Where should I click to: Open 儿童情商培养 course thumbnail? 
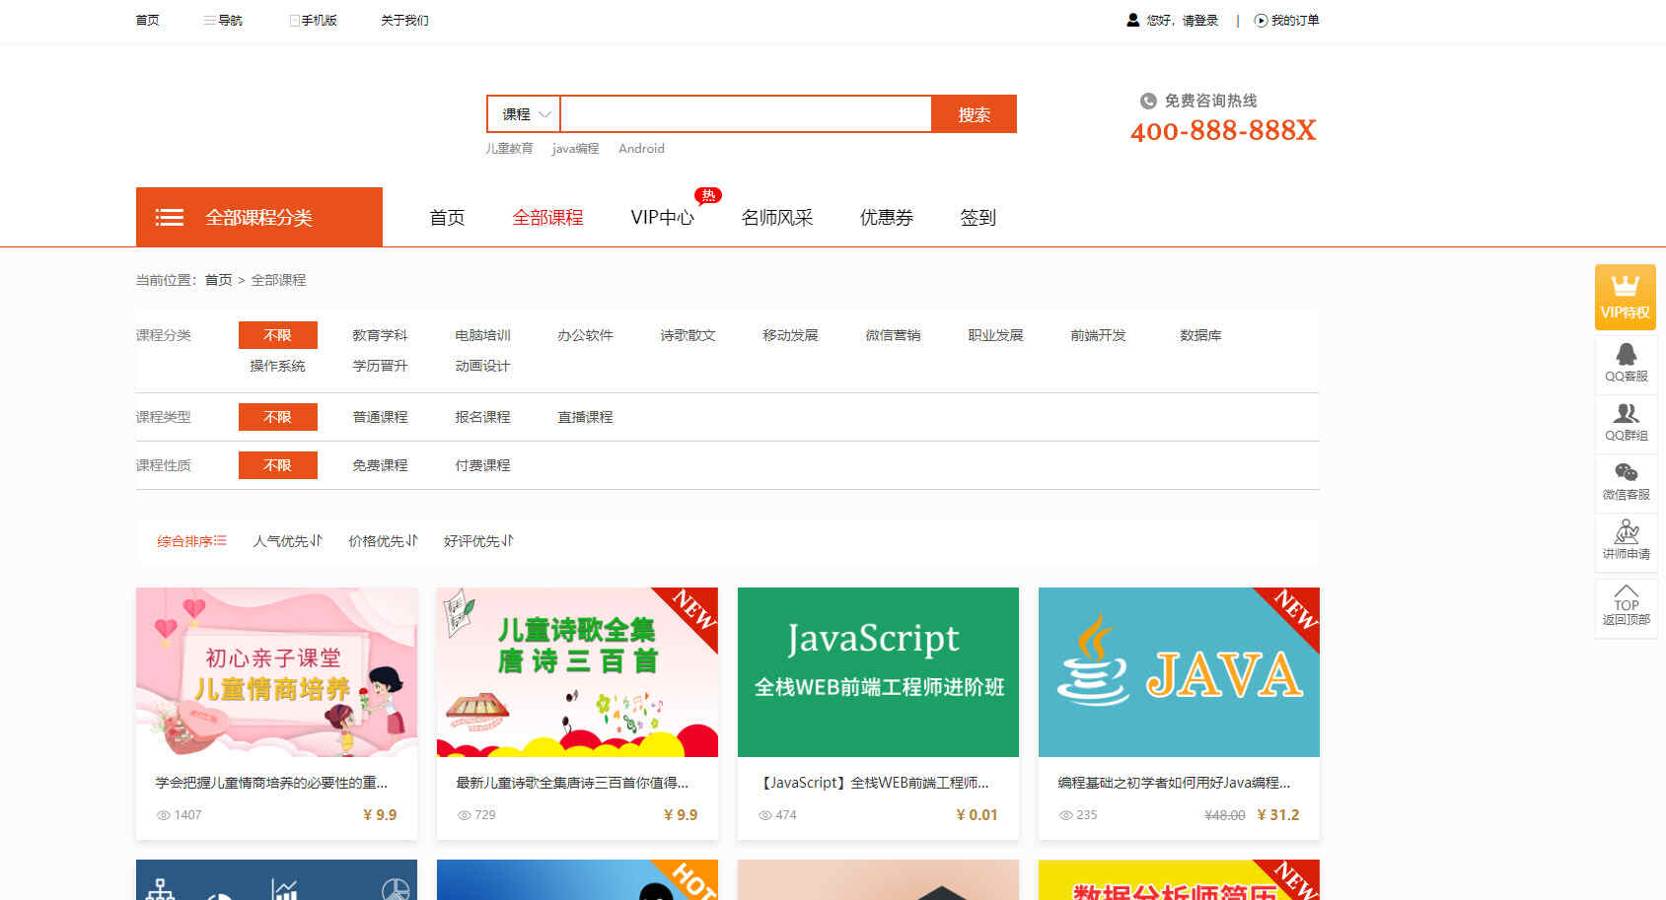pyautogui.click(x=276, y=672)
